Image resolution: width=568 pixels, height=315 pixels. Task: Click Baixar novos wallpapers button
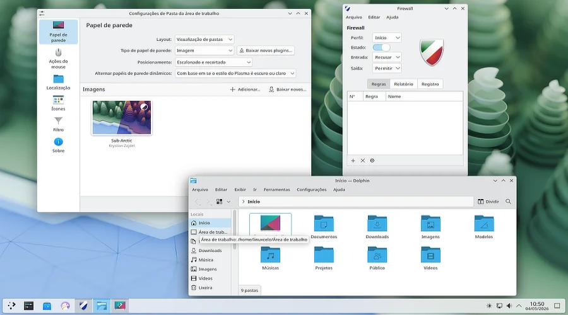[288, 89]
